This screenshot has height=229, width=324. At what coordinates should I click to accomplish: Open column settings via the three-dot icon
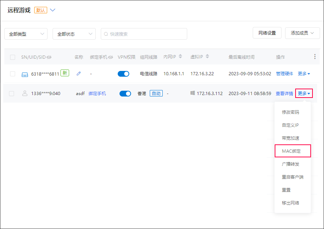coord(315,57)
